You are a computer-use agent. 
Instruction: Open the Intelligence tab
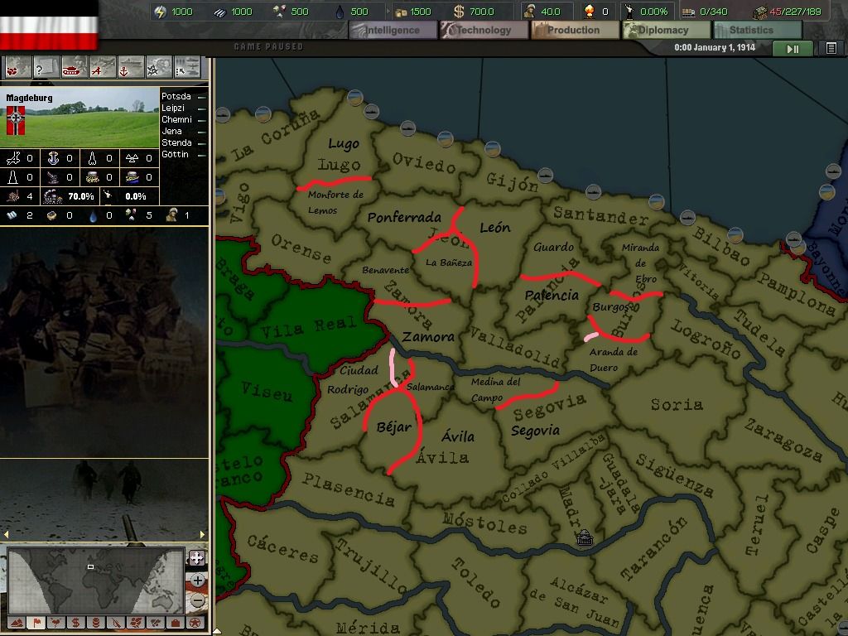[393, 31]
